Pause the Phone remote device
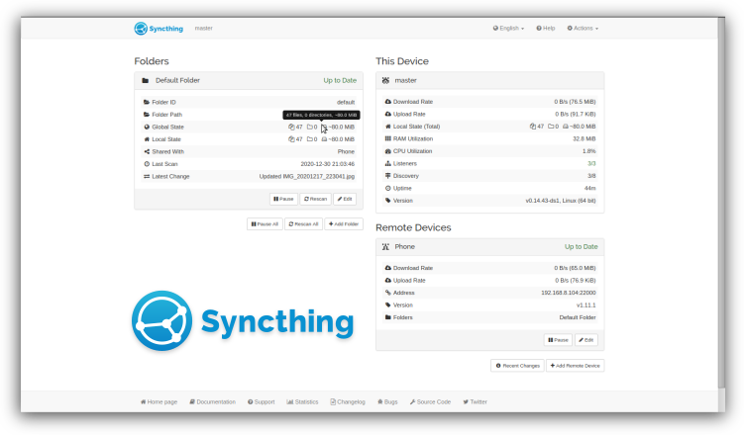Screen dimensions: 744x435 558,340
